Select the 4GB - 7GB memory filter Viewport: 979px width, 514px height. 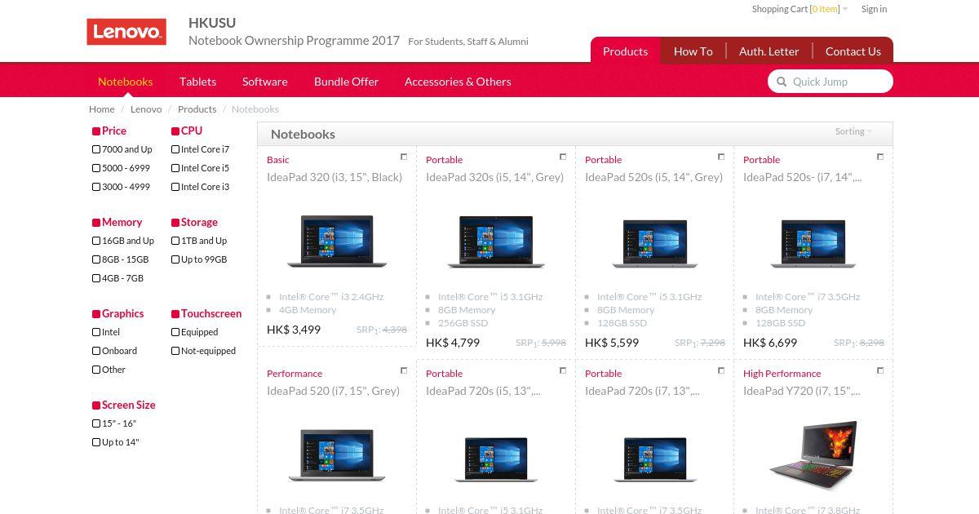[x=96, y=278]
